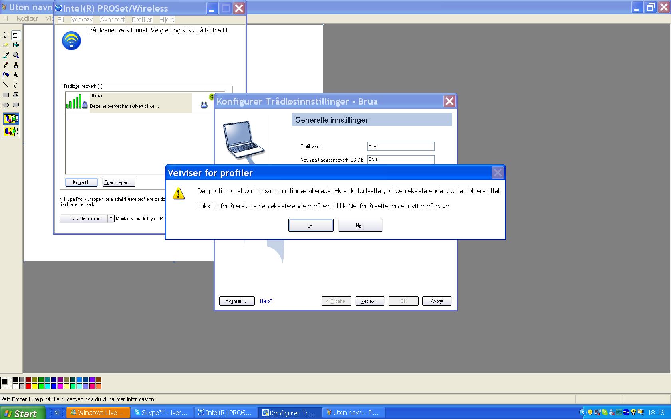Close the Konfigurer Trådløsinnstillinger dialog

449,101
